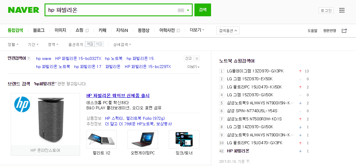Expand related searches 더보기 dropdown

click(x=194, y=67)
